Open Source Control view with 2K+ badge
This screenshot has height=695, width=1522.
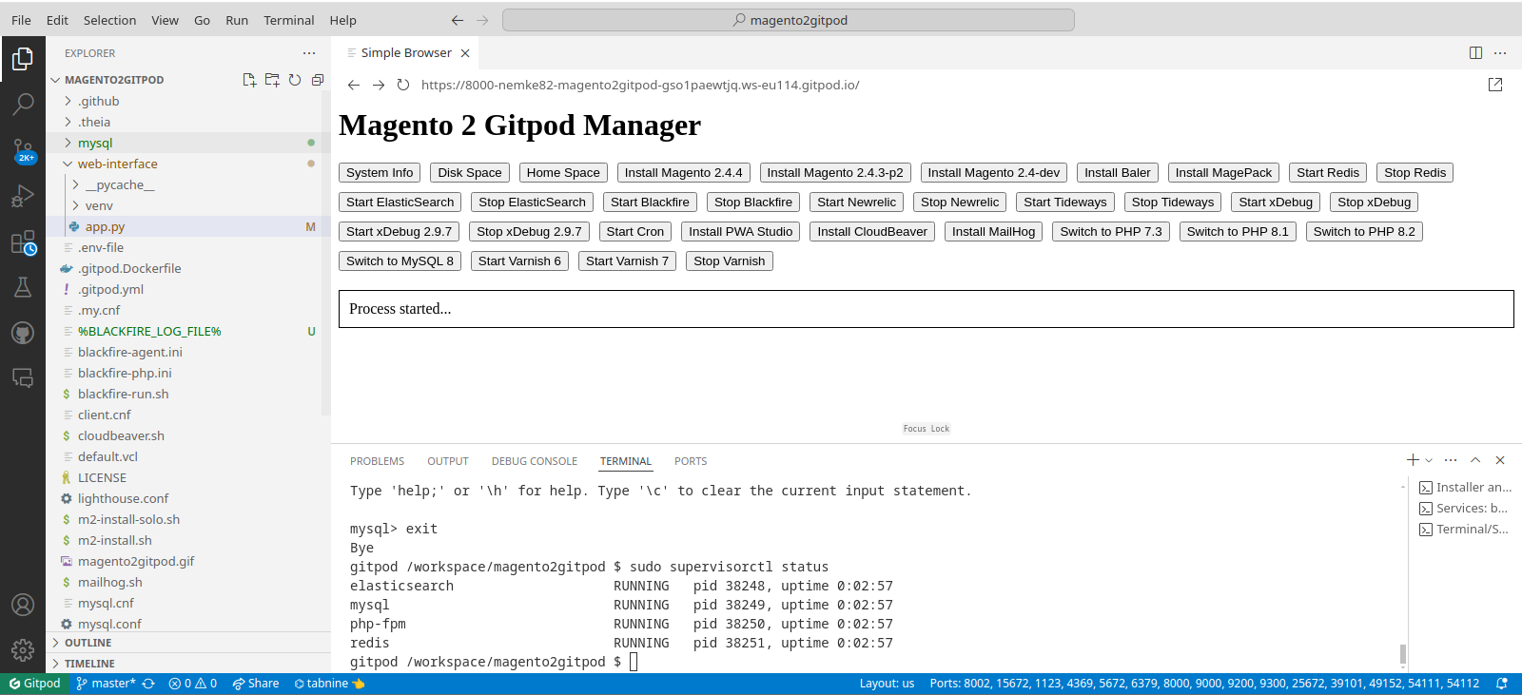point(23,150)
